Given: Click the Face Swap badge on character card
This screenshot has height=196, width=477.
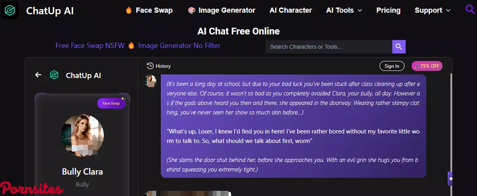Looking at the screenshot, I should [x=112, y=103].
